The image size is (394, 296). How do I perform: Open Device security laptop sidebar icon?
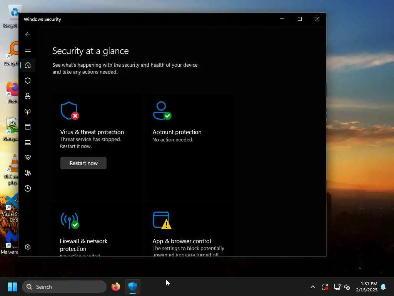28,142
